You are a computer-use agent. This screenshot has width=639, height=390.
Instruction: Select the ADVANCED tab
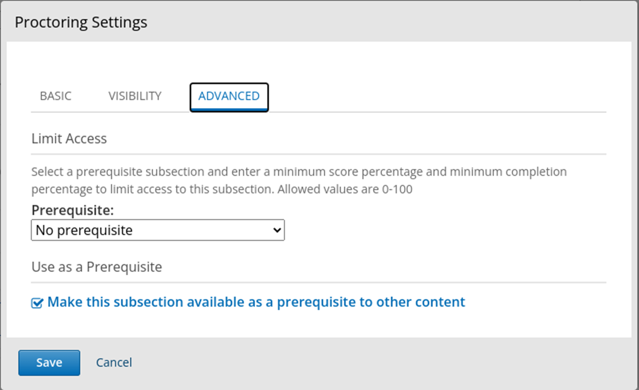pyautogui.click(x=229, y=96)
